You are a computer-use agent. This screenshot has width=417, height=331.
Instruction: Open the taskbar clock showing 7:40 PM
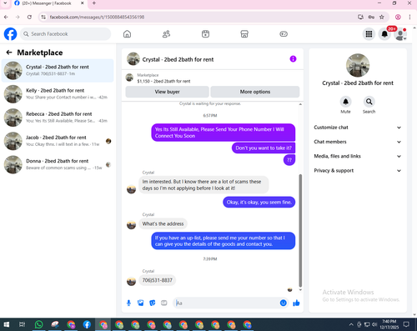(389, 324)
